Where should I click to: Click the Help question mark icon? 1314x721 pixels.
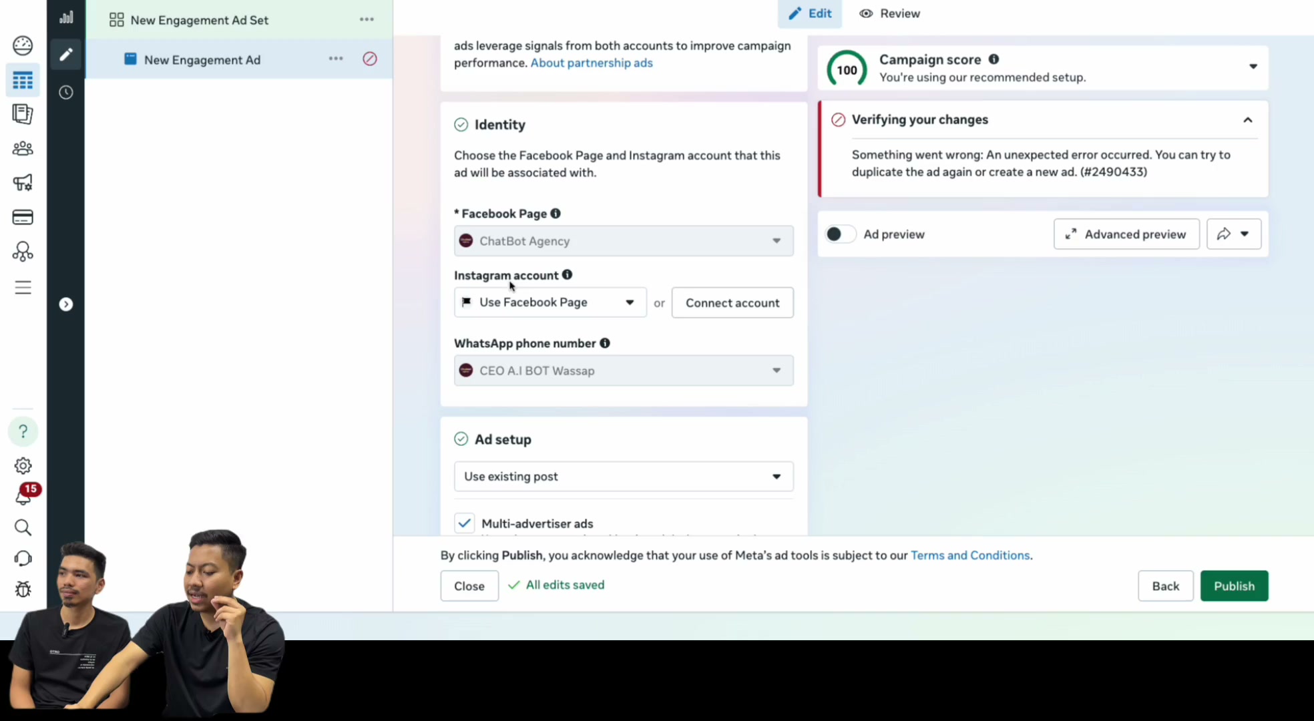23,431
